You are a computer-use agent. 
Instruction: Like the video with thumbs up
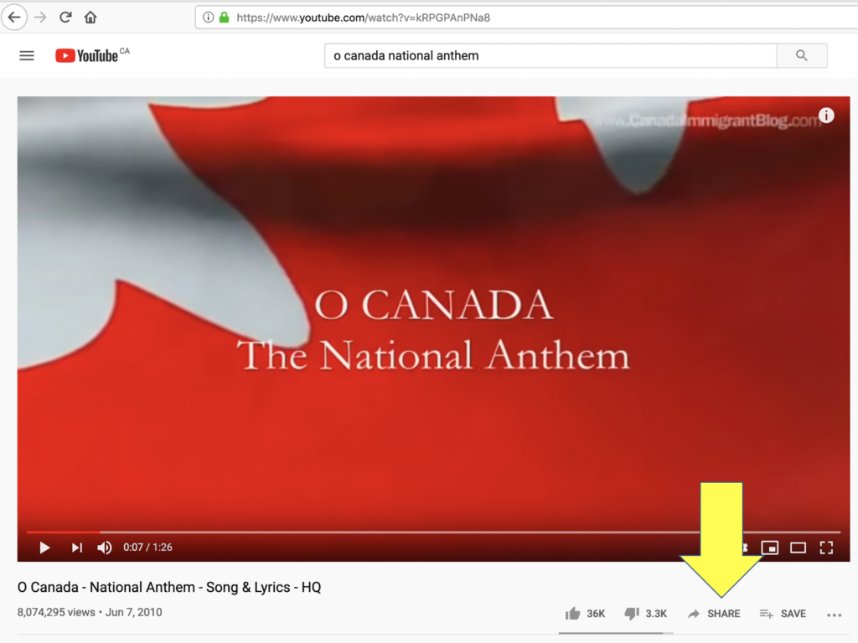pos(585,614)
